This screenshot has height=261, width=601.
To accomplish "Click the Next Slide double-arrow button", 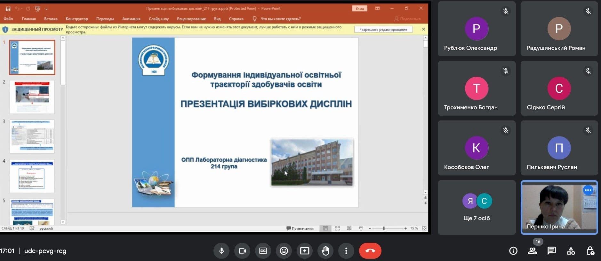I will (x=425, y=203).
